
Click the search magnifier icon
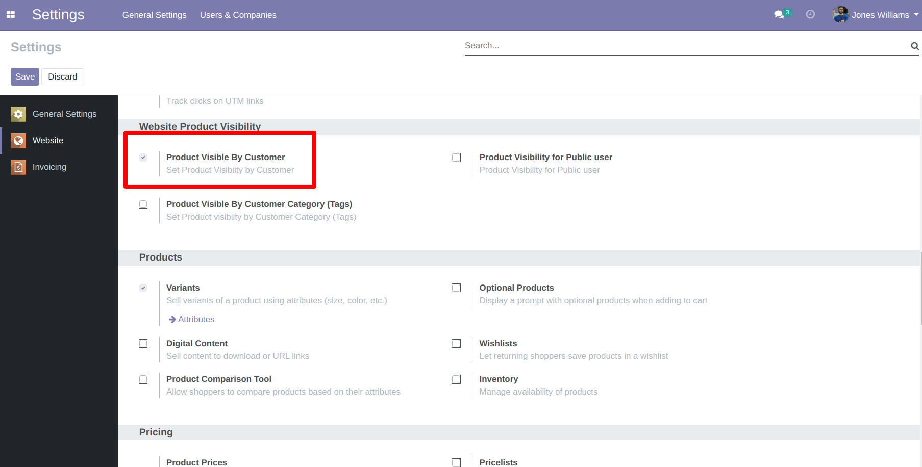(x=914, y=46)
